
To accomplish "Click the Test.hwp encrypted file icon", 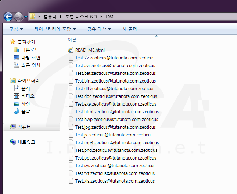I will click(x=71, y=119).
